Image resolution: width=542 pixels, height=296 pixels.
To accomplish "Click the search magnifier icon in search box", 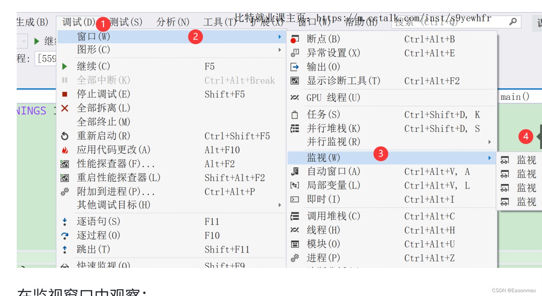I will [513, 22].
